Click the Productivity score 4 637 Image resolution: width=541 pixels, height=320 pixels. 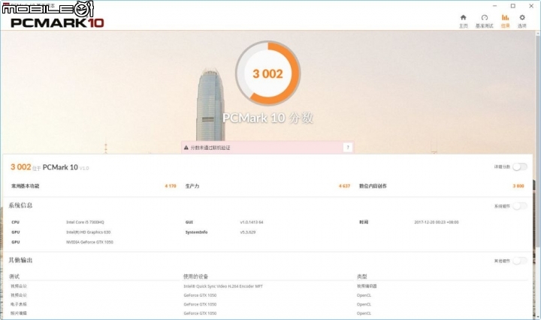pos(344,186)
